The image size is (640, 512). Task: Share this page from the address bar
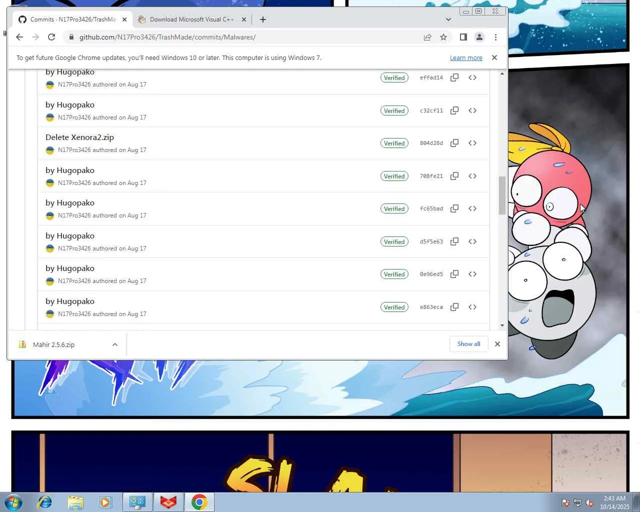(x=427, y=37)
